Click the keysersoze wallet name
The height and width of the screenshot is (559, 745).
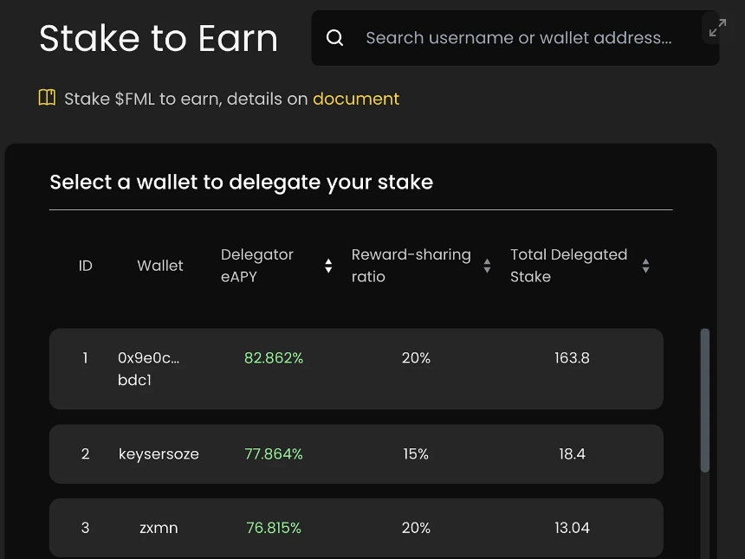coord(159,454)
